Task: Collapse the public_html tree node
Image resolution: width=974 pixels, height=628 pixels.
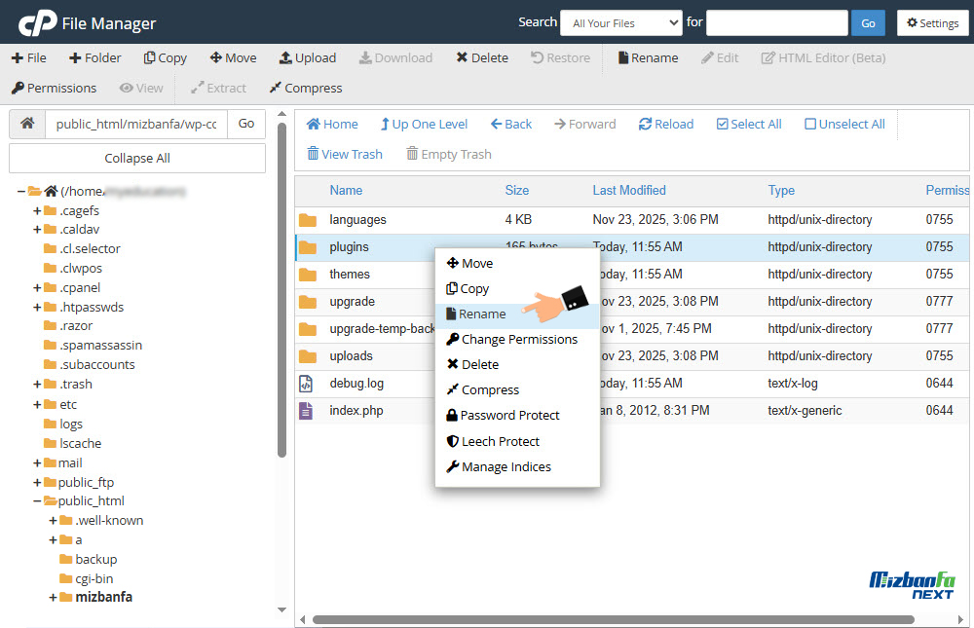Action: (37, 501)
